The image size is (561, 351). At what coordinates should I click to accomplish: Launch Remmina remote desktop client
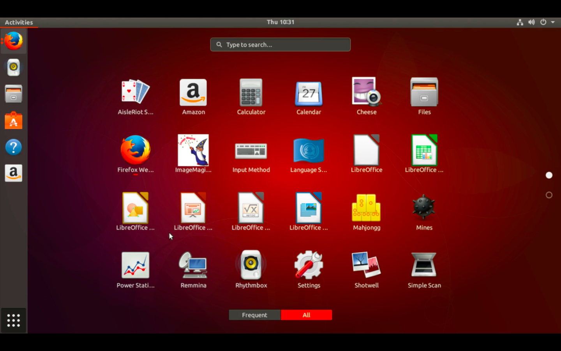193,265
